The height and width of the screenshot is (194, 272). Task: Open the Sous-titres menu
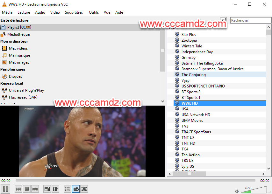(x=74, y=12)
